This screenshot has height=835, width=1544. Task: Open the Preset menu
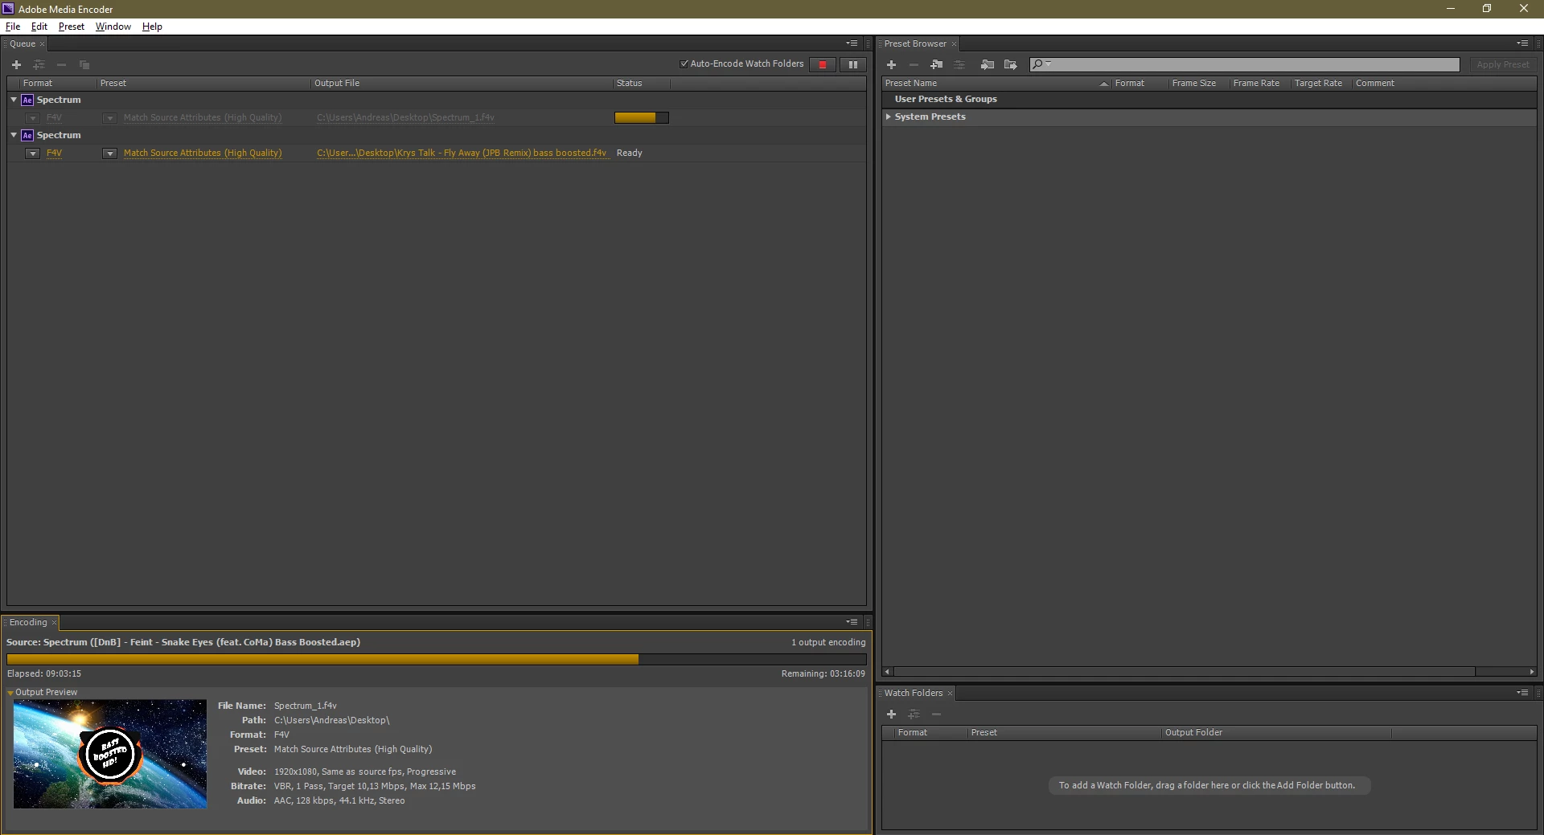(x=72, y=27)
